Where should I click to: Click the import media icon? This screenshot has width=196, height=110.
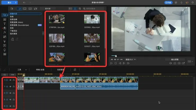pyautogui.click(x=12, y=8)
